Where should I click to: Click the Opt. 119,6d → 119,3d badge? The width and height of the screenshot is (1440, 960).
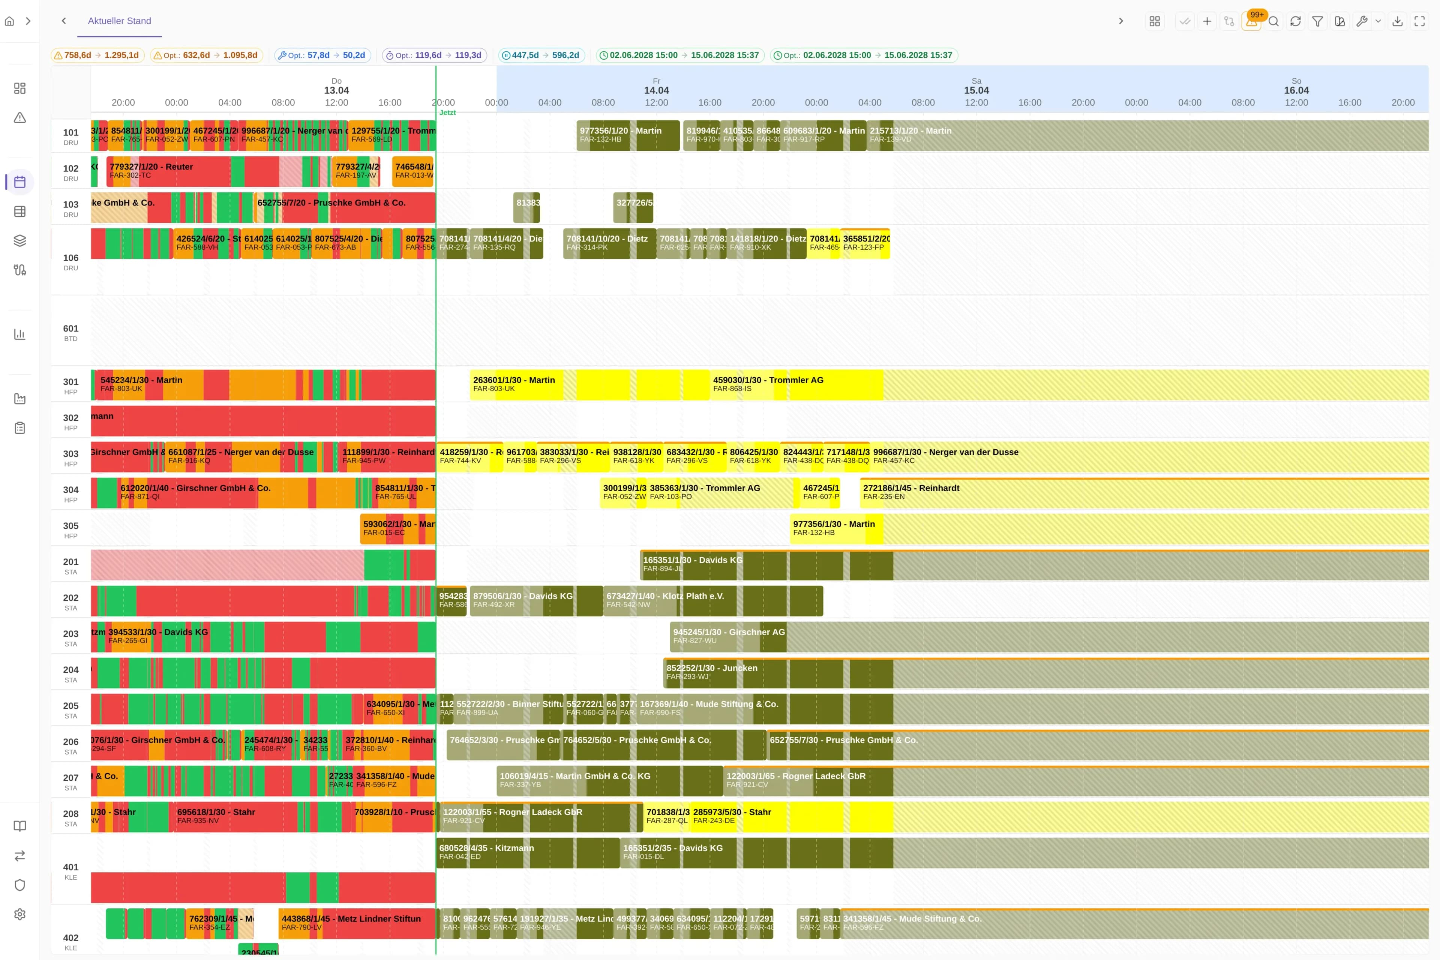[435, 55]
